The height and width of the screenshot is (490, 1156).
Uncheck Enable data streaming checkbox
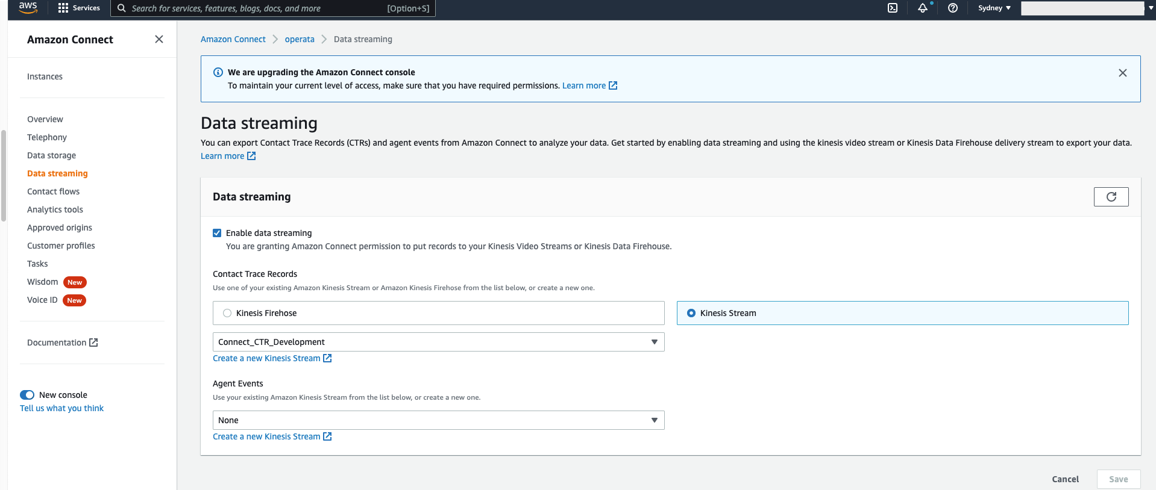tap(217, 233)
